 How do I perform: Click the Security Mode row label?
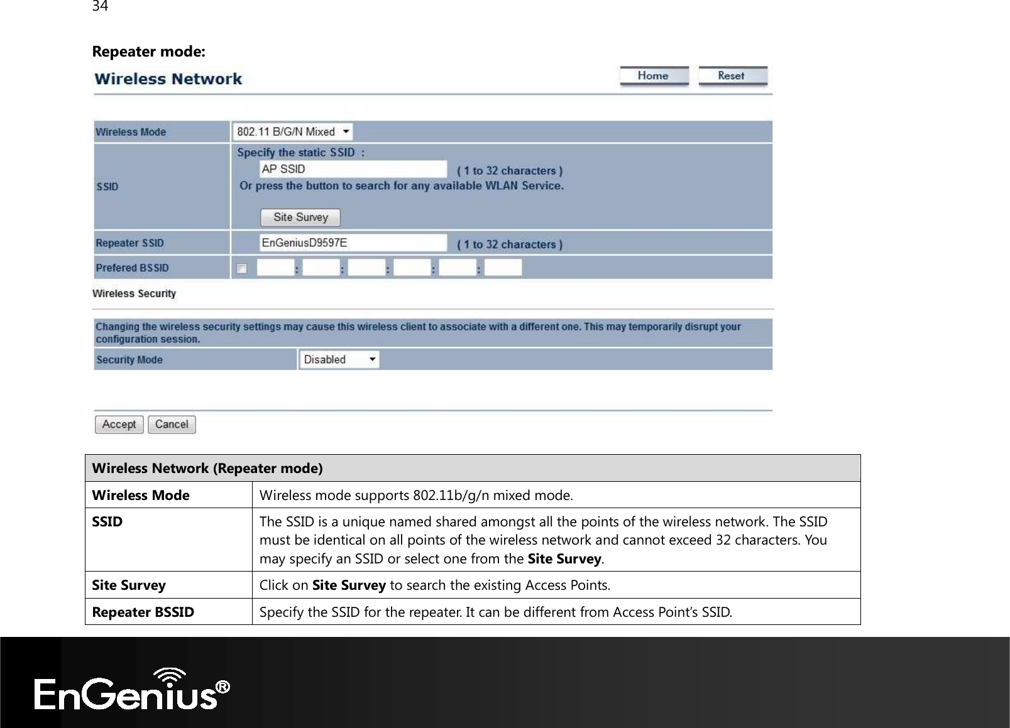[129, 360]
